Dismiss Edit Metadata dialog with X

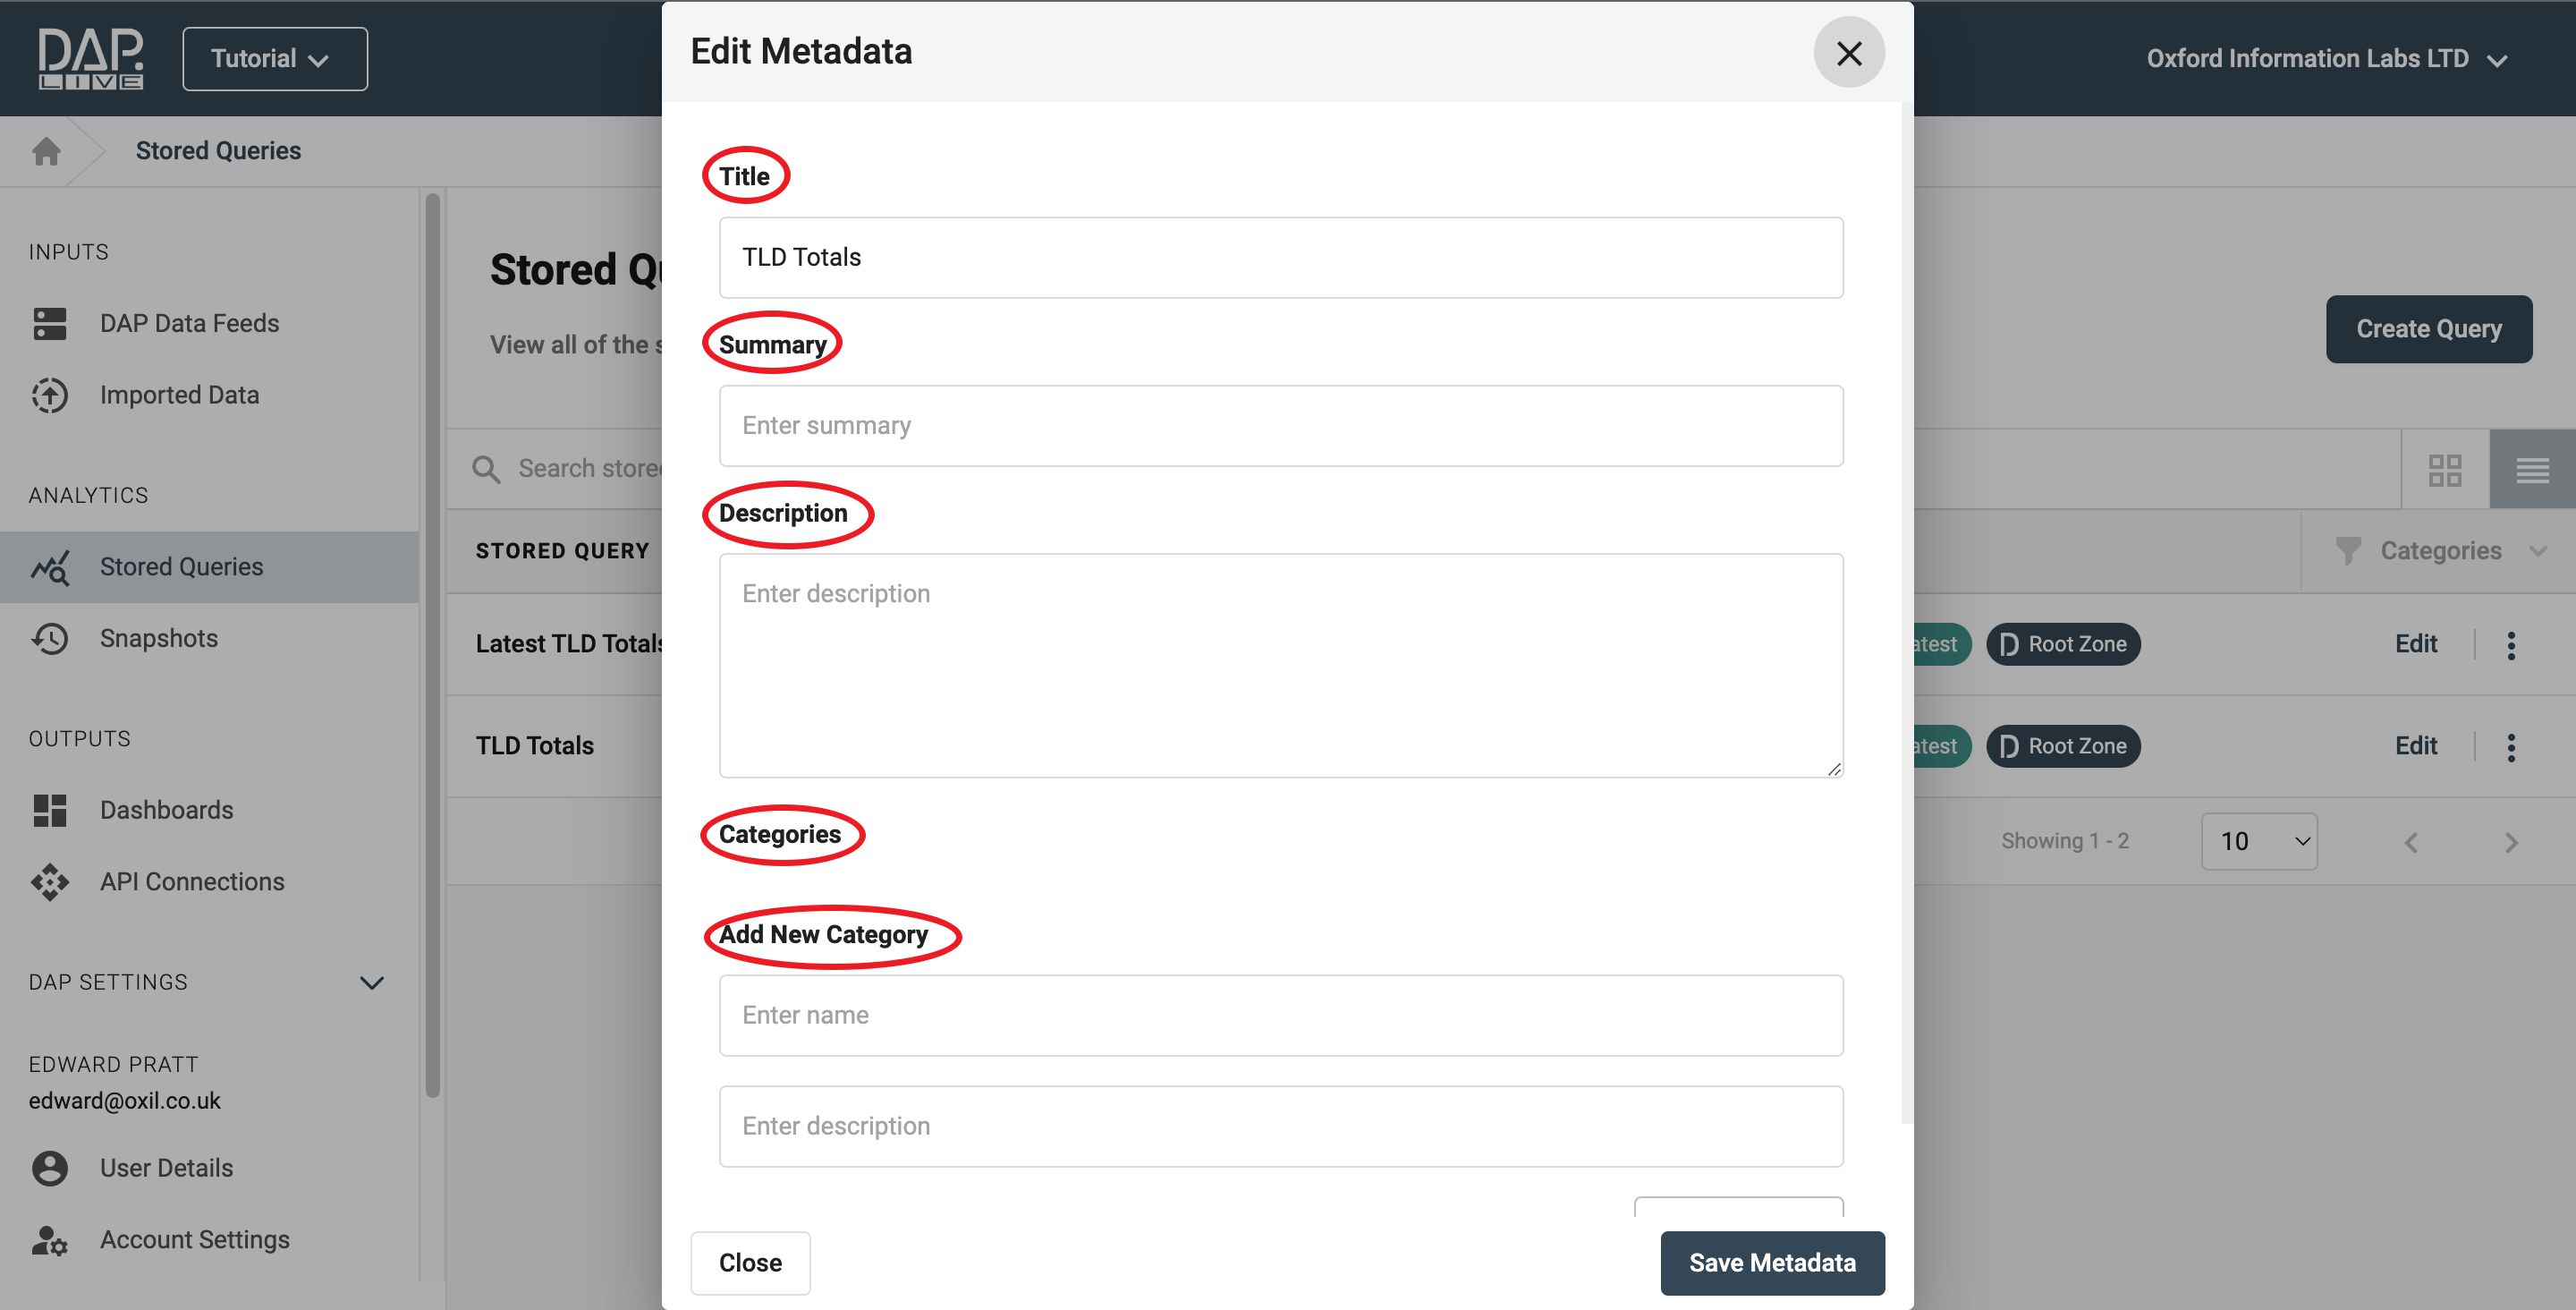click(1848, 53)
